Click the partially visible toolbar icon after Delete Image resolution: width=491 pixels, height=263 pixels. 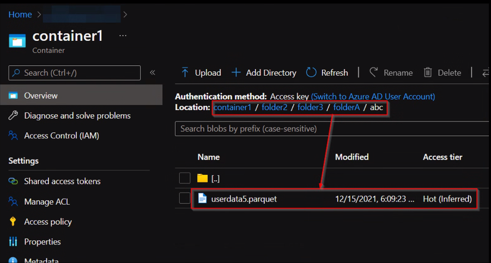(486, 73)
